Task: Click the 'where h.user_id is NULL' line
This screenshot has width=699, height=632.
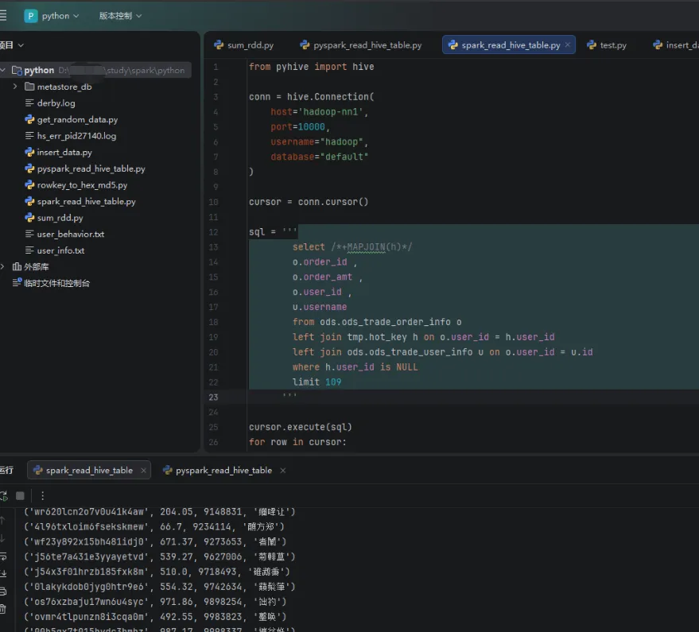Action: pyautogui.click(x=355, y=367)
